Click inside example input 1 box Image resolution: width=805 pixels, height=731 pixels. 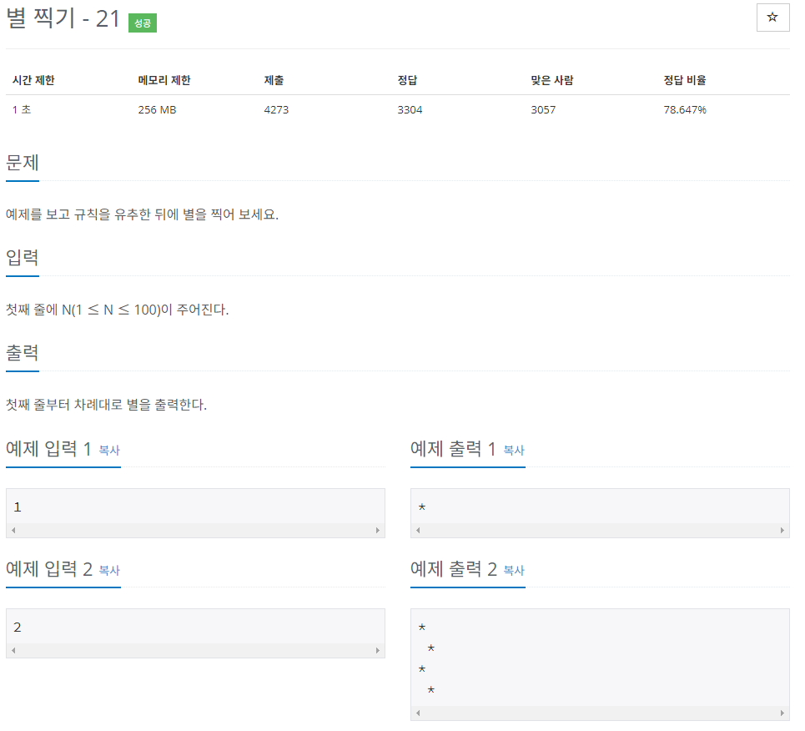tap(195, 507)
